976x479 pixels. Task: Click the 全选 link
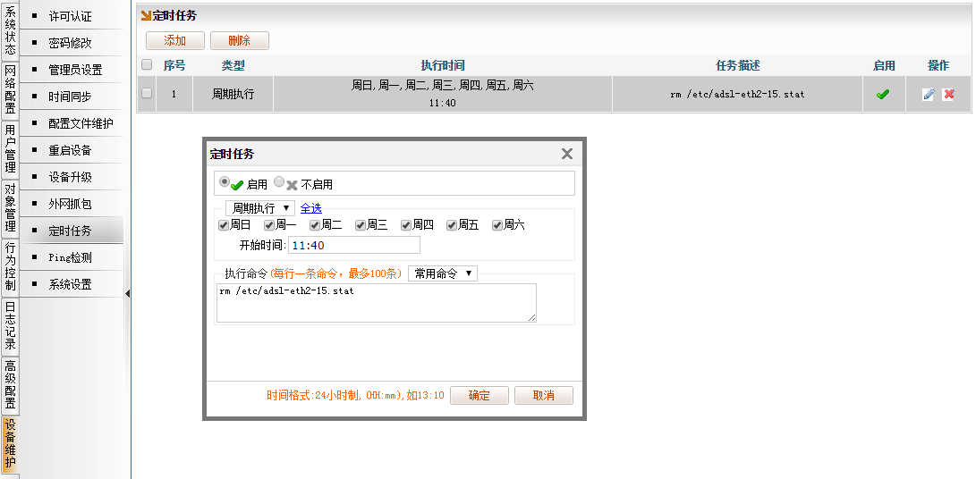[310, 207]
